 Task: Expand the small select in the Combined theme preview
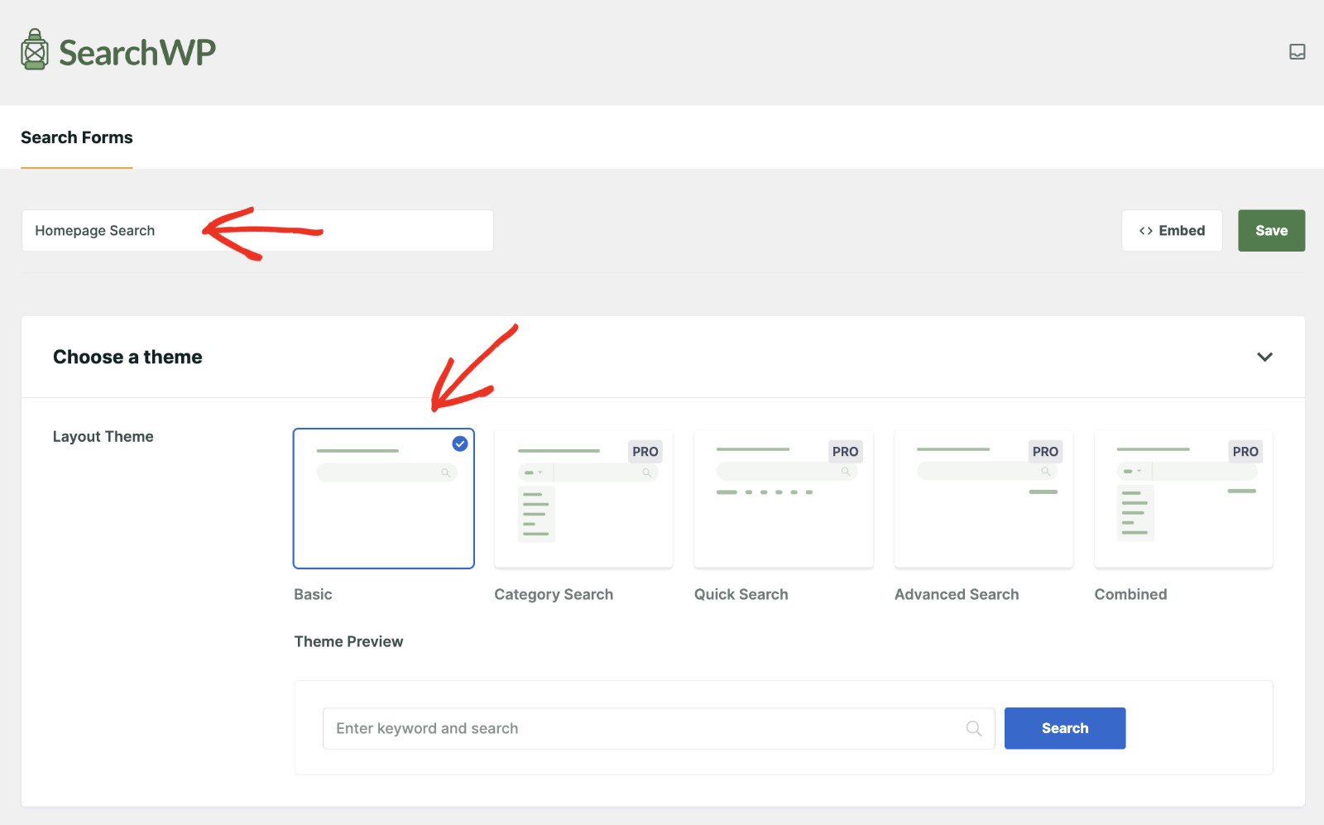[1133, 470]
